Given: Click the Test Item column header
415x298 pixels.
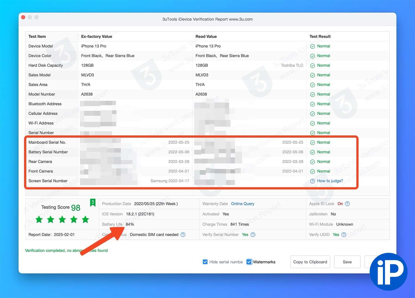Looking at the screenshot, I should tap(37, 36).
